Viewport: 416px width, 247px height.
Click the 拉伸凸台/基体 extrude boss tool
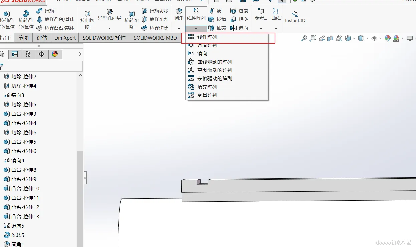pos(7,20)
